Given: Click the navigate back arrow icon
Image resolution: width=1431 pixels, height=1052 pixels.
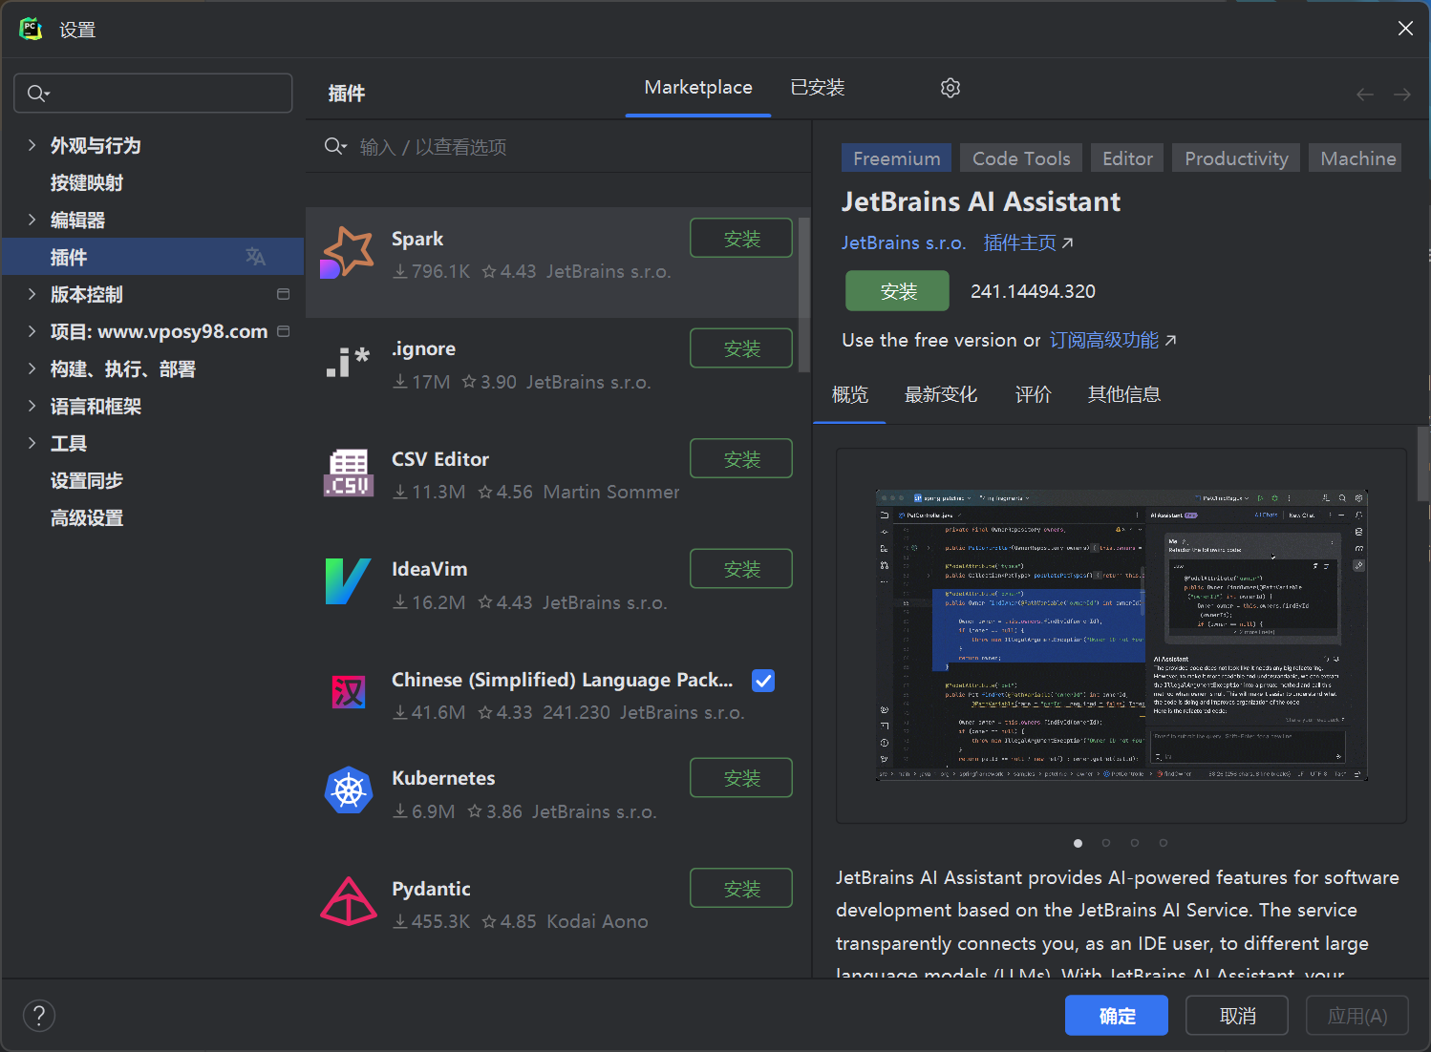Looking at the screenshot, I should [1364, 95].
